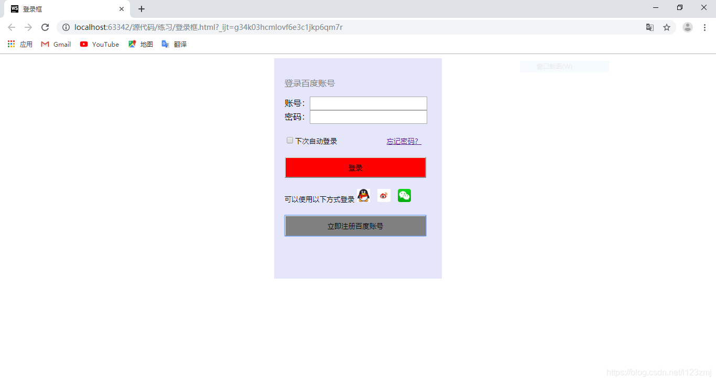Click the red 登录 button
Viewport: 716px width, 382px height.
pos(355,167)
